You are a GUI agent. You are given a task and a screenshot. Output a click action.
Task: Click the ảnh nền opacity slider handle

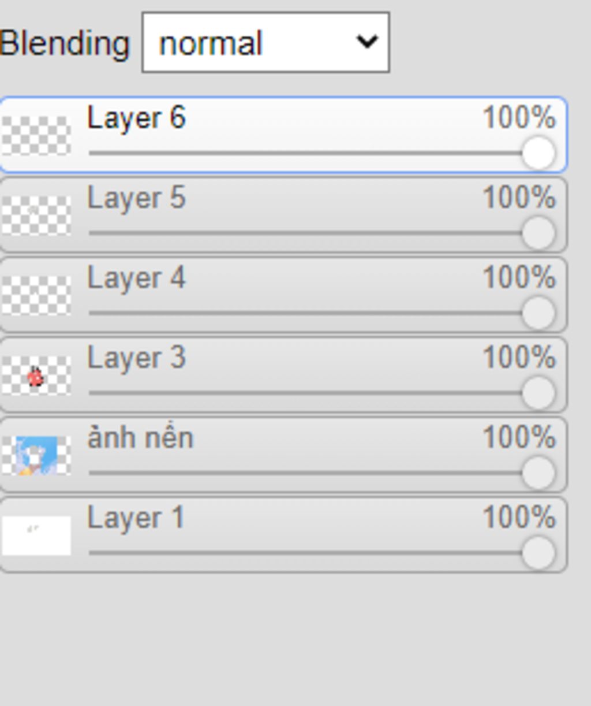pyautogui.click(x=538, y=472)
